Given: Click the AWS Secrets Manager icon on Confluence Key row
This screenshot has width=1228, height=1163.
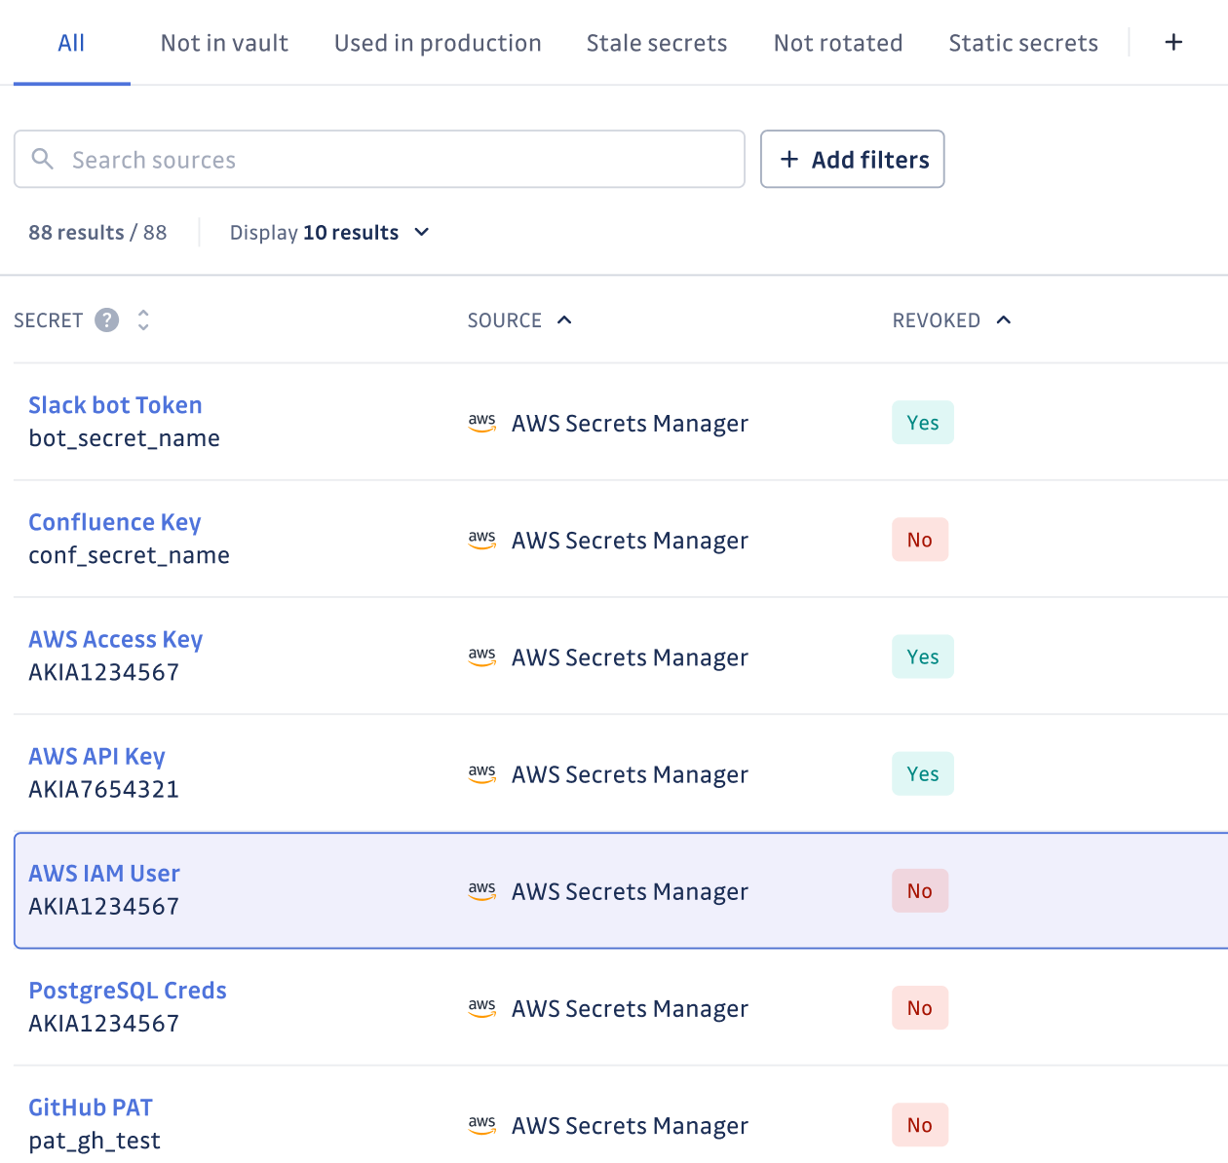Looking at the screenshot, I should tap(482, 540).
